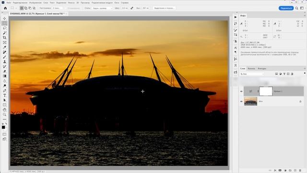This screenshot has height=173, width=307.
Task: Select the Crop tool
Action: (x=4, y=37)
